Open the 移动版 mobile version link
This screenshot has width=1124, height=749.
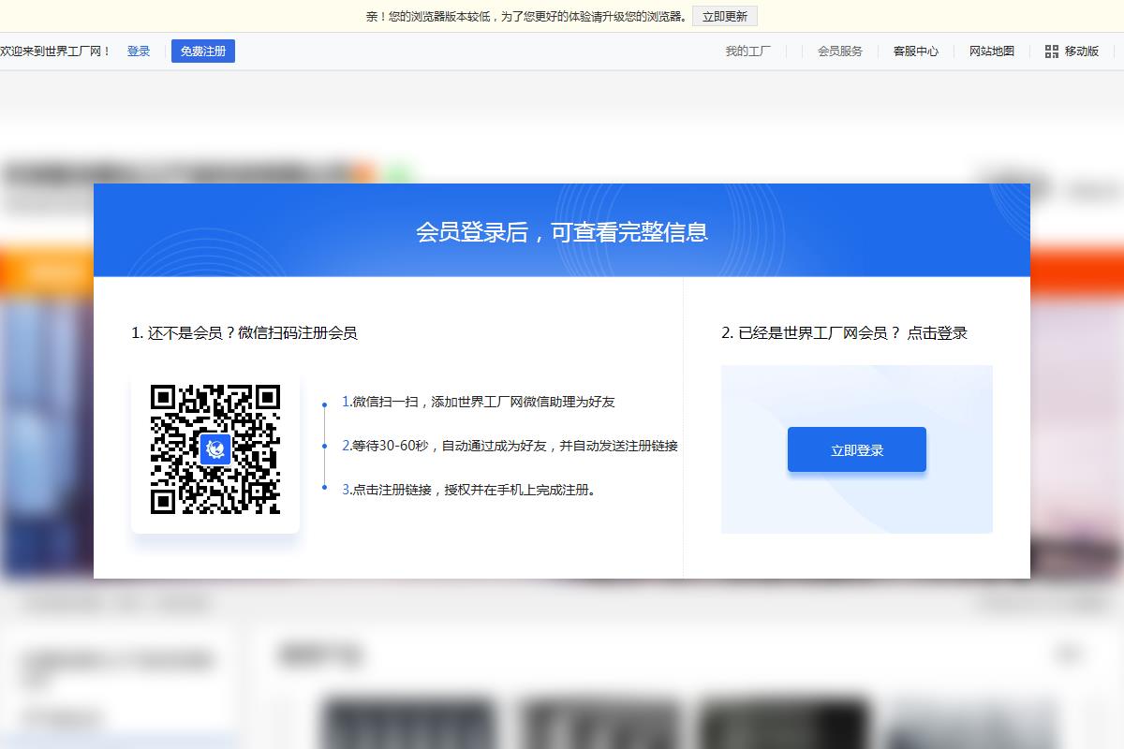[x=1082, y=51]
